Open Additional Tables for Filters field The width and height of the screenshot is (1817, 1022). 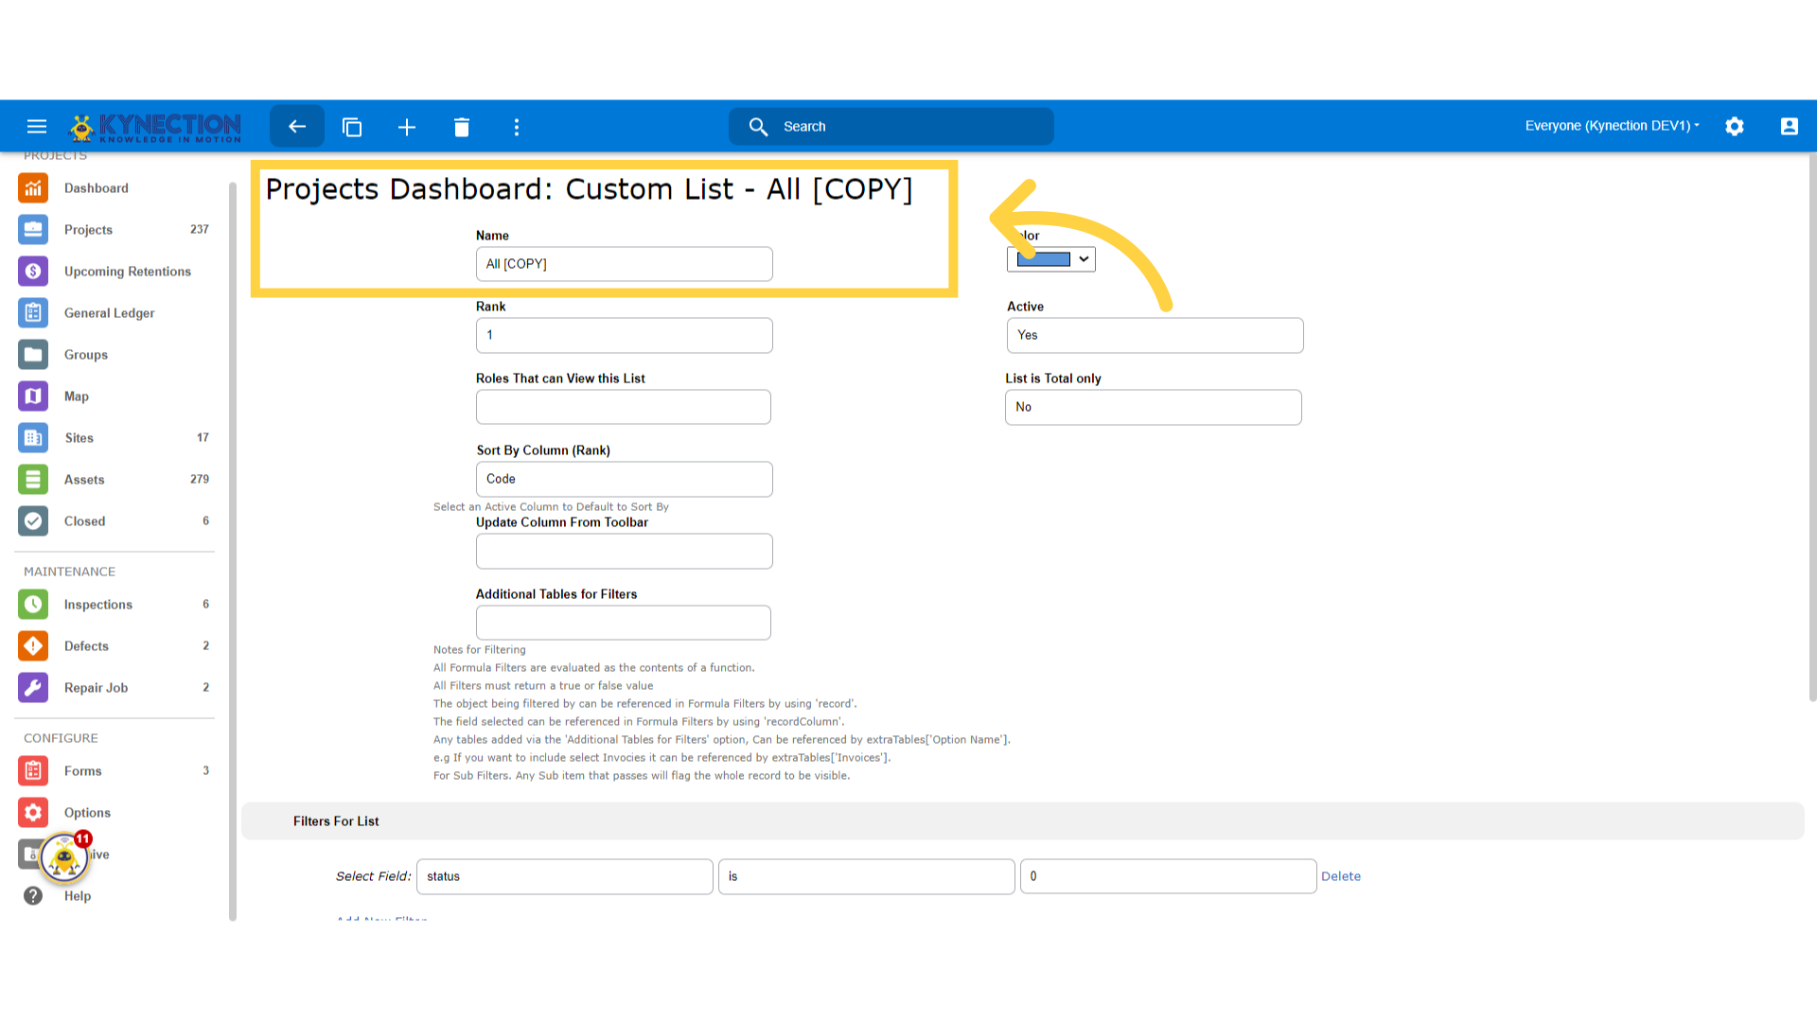(624, 624)
